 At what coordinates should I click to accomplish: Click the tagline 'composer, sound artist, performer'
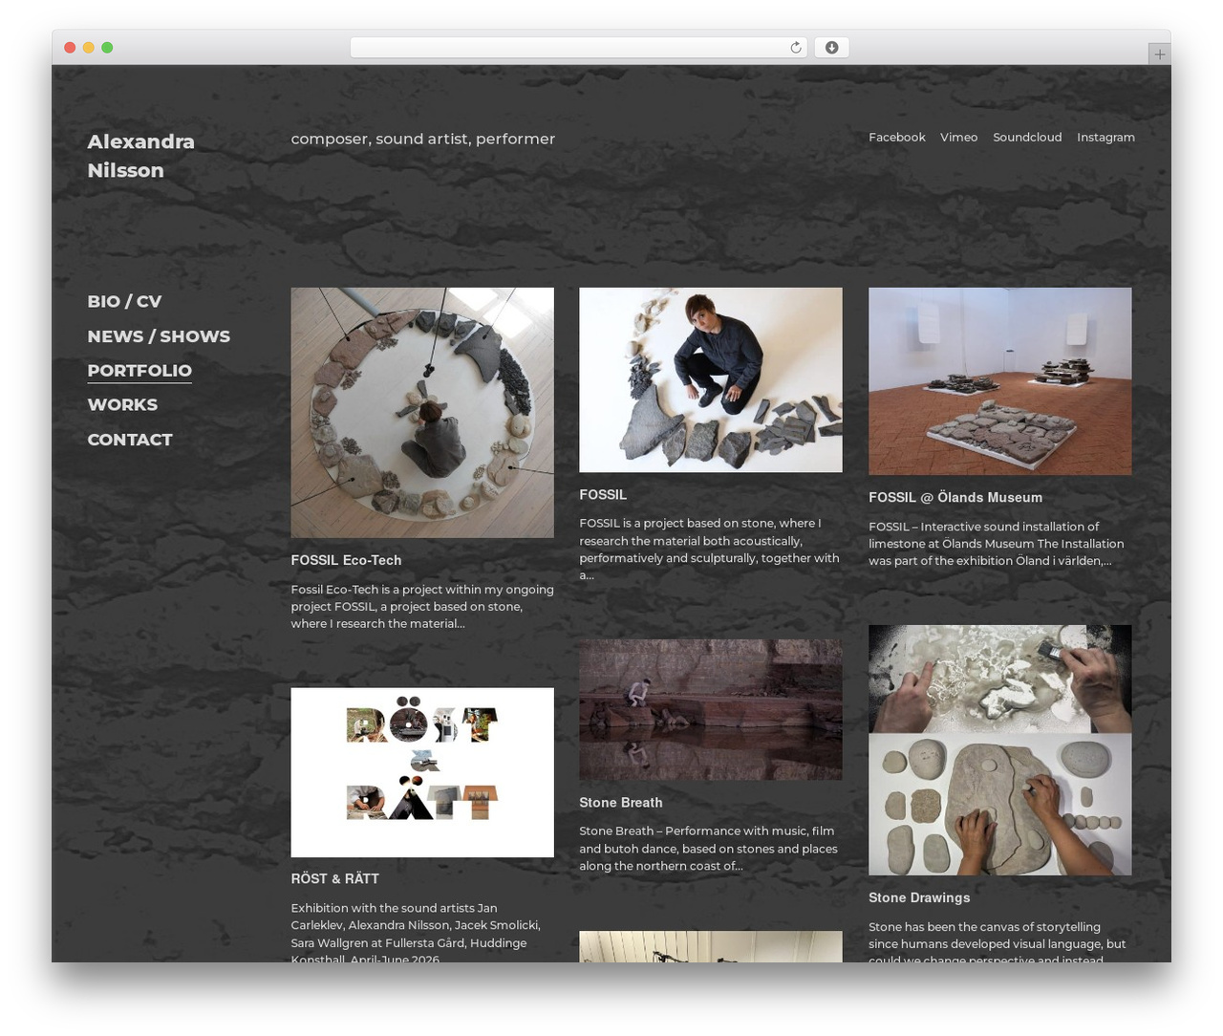(x=423, y=139)
